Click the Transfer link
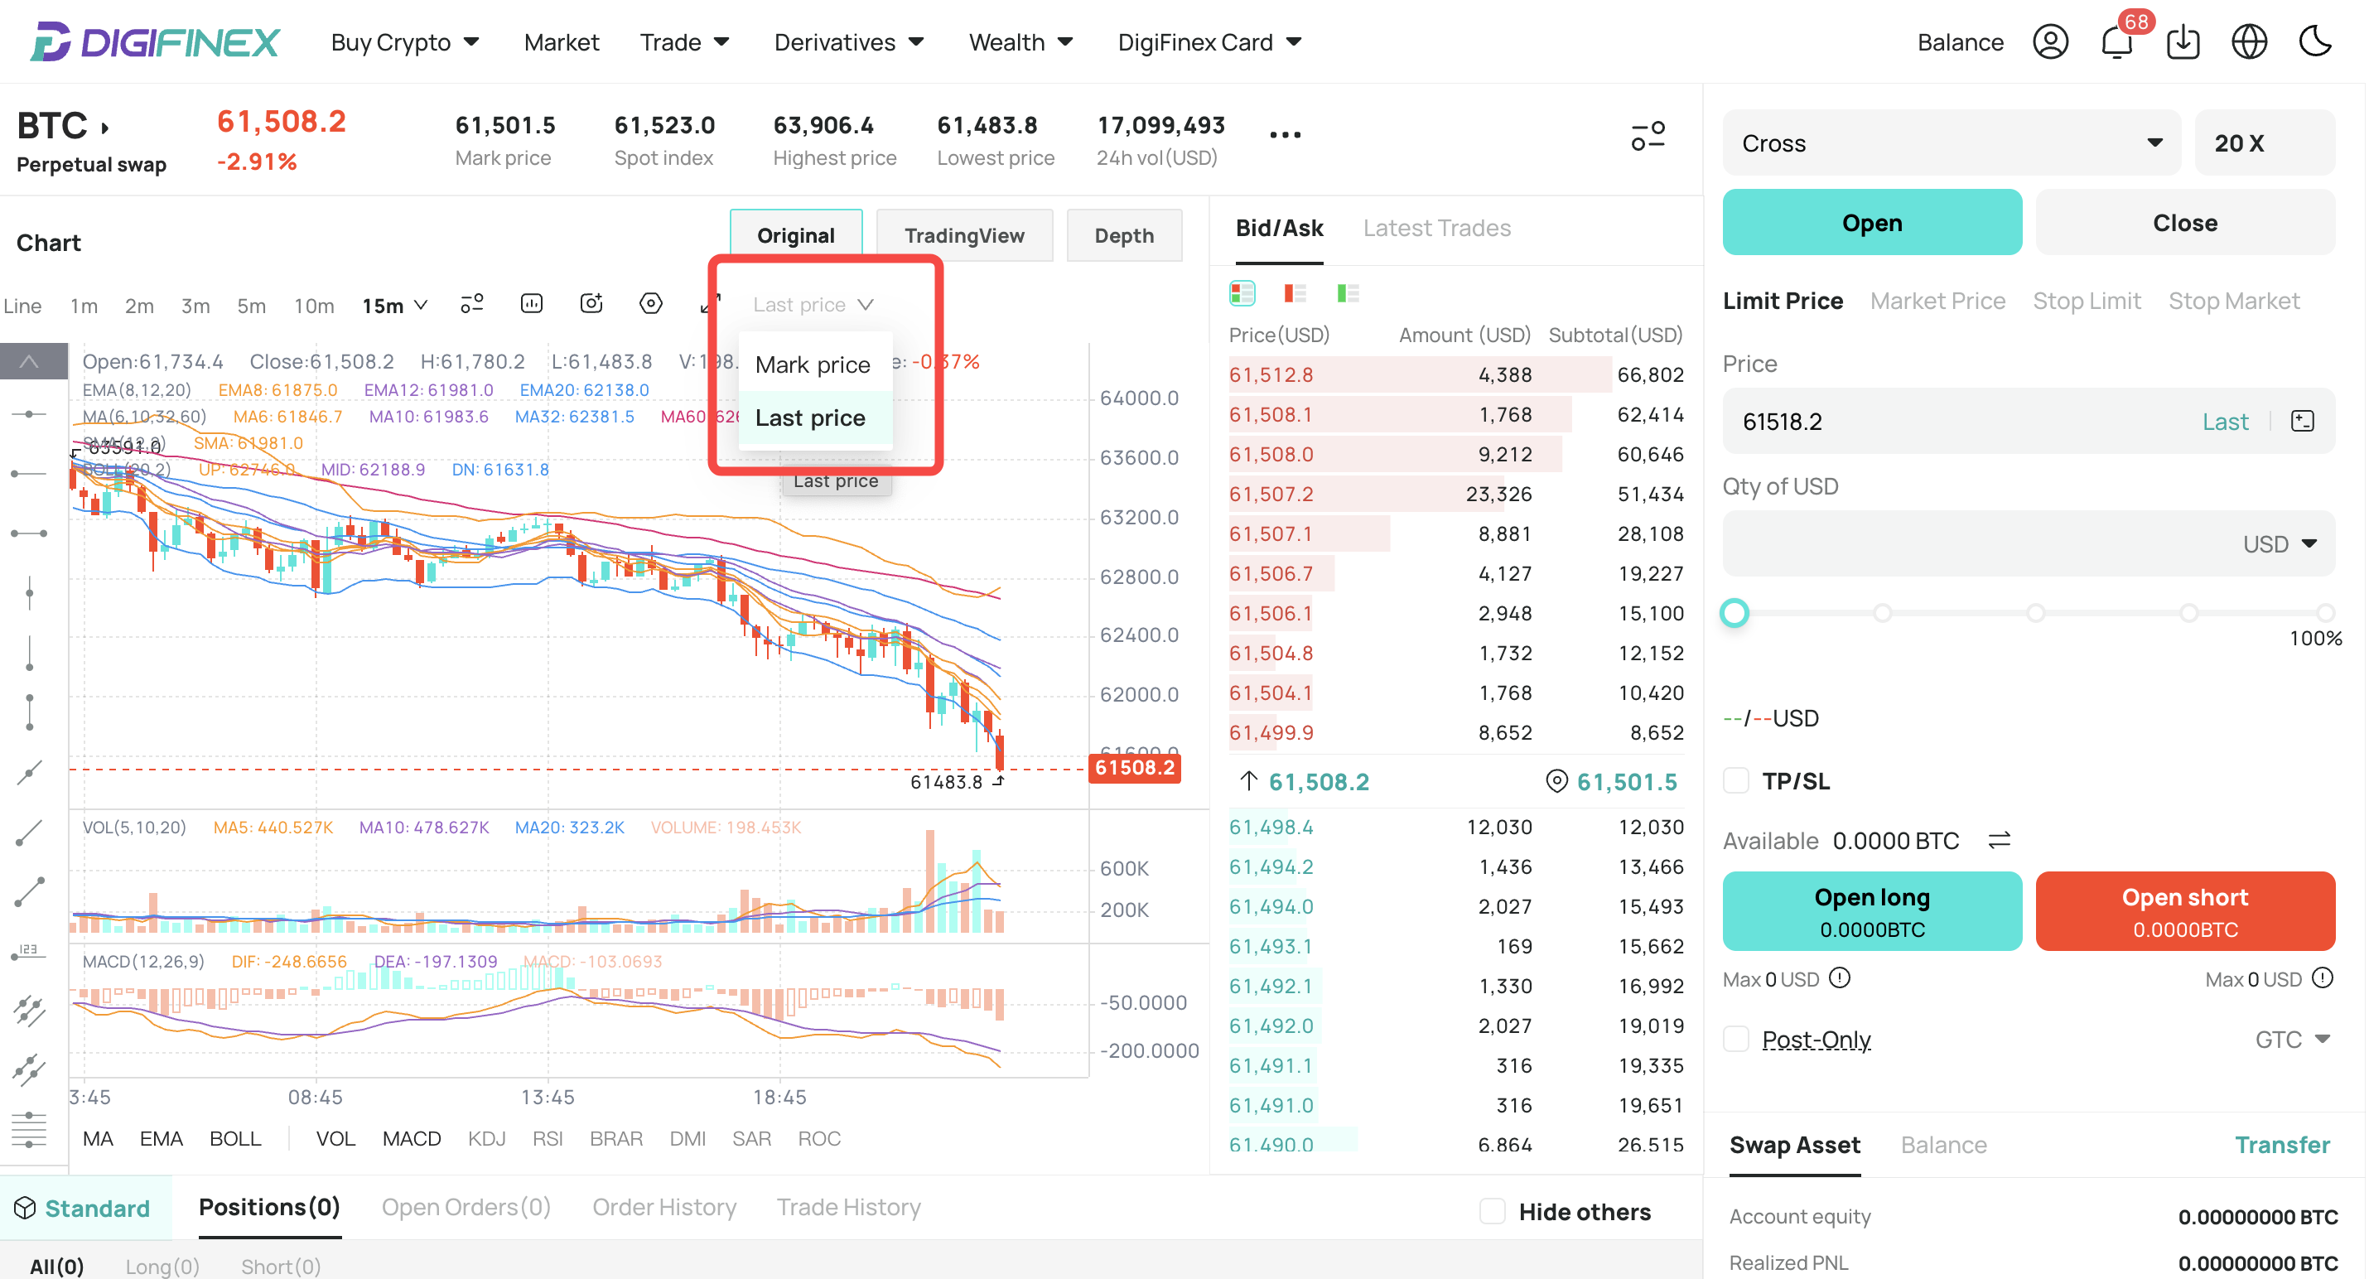 click(x=2282, y=1144)
